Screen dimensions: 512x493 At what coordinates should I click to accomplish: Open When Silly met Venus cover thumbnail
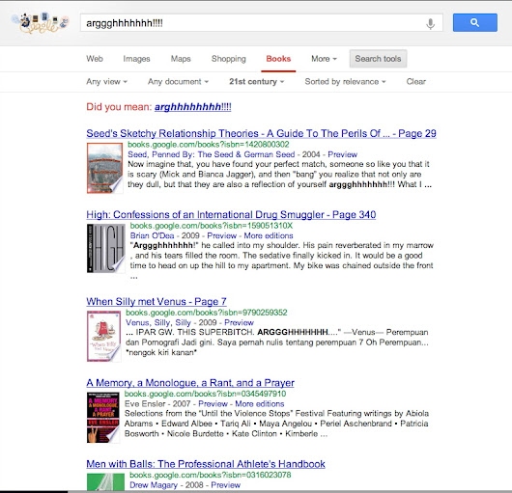tap(103, 336)
